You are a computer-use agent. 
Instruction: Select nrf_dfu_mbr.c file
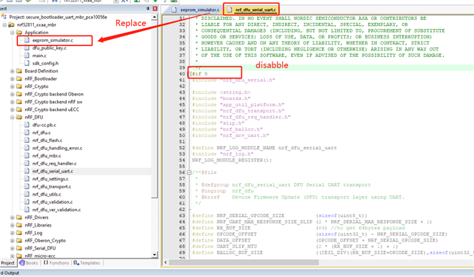coord(47,156)
